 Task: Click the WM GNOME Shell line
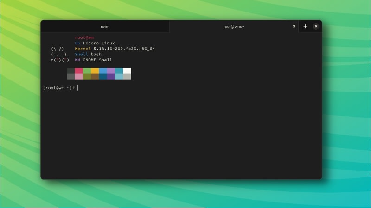93,60
